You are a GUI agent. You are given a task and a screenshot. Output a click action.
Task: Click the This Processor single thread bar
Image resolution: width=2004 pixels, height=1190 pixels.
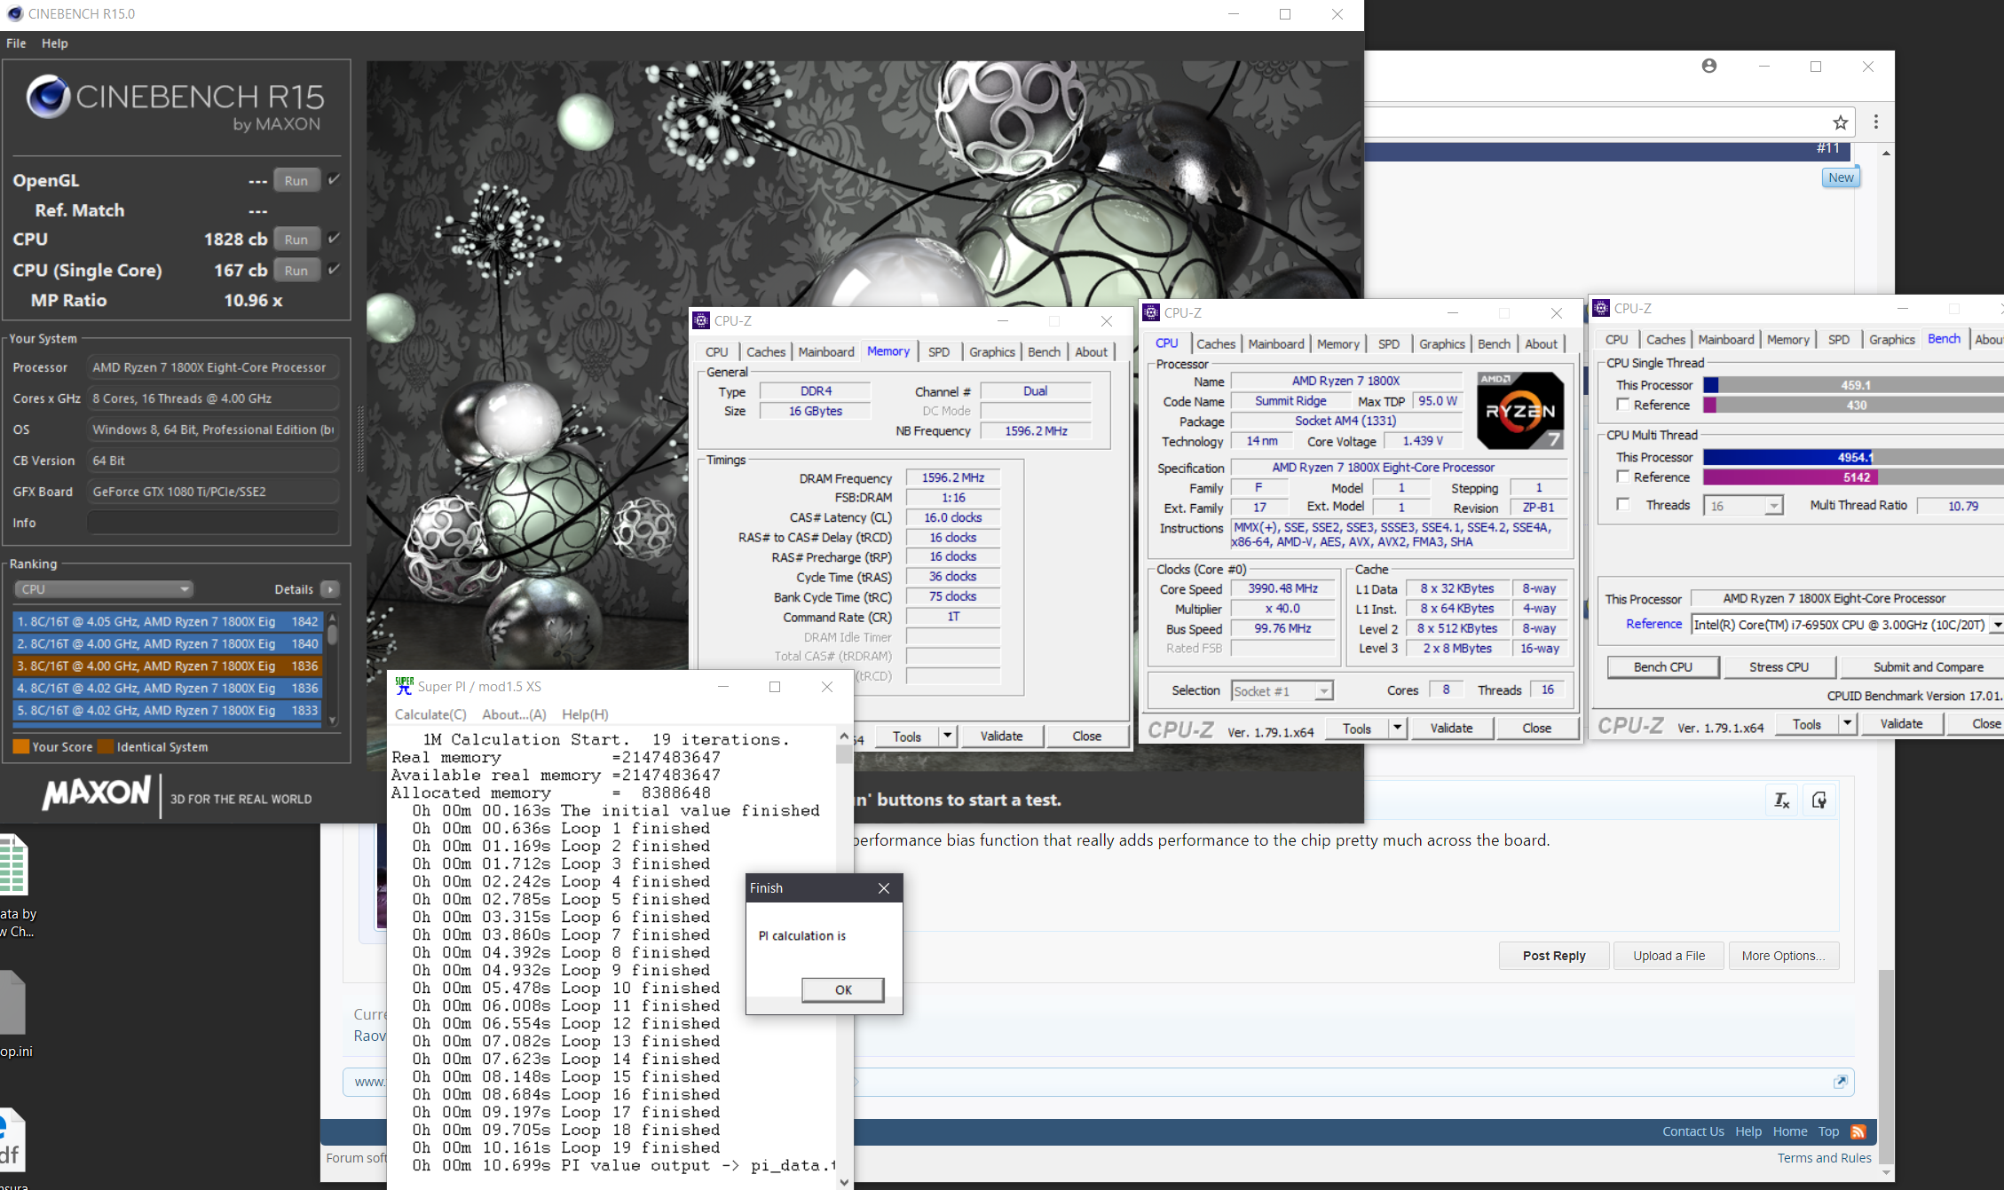(x=1853, y=385)
